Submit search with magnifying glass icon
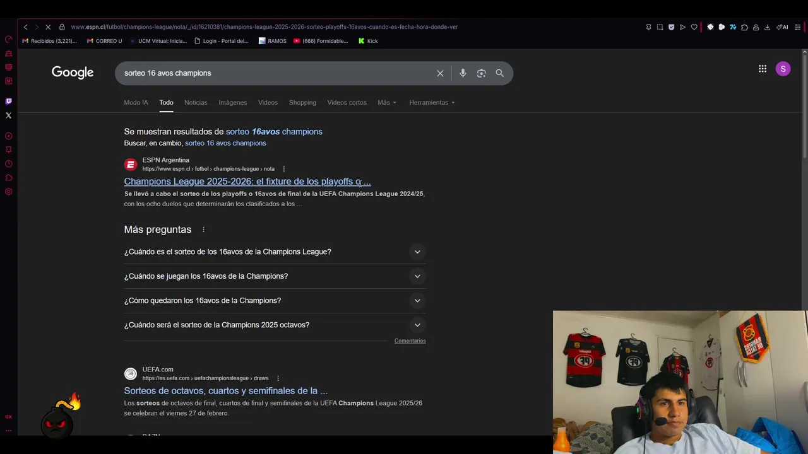This screenshot has height=454, width=808. pyautogui.click(x=500, y=73)
